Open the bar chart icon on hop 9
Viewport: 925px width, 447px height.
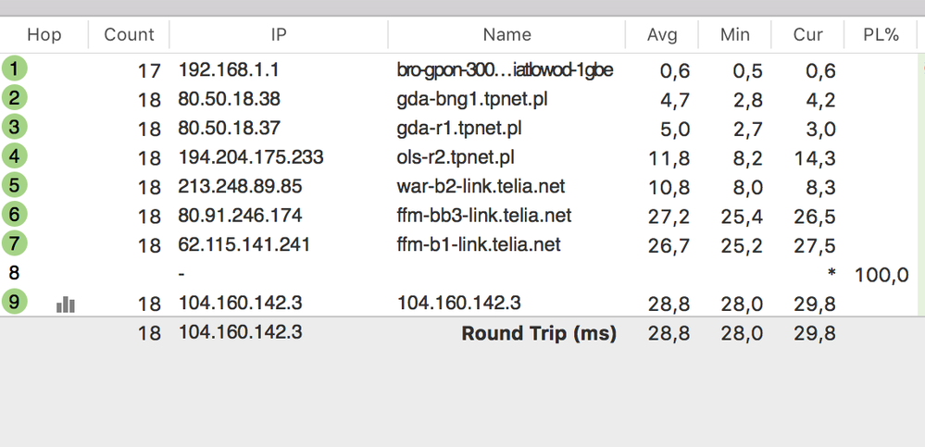click(x=66, y=304)
